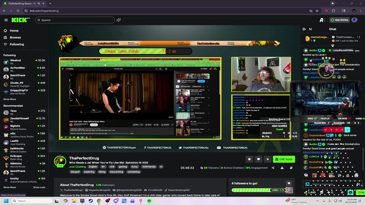Click the user moderation icon after report
The height and width of the screenshot is (205, 365).
coord(291,168)
